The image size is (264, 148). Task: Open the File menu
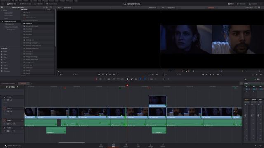tap(13, 1)
